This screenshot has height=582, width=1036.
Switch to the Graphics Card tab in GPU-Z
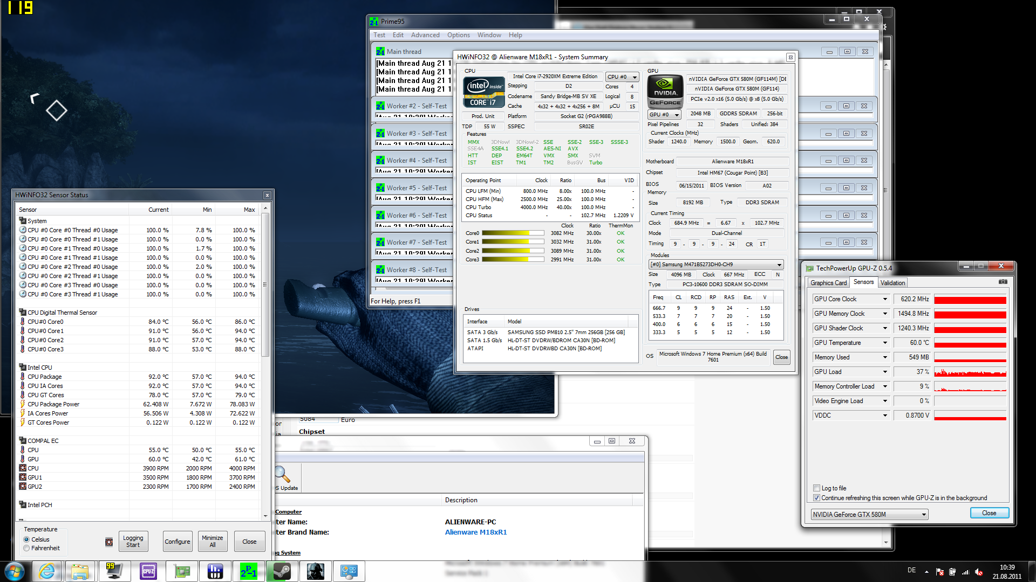point(829,283)
